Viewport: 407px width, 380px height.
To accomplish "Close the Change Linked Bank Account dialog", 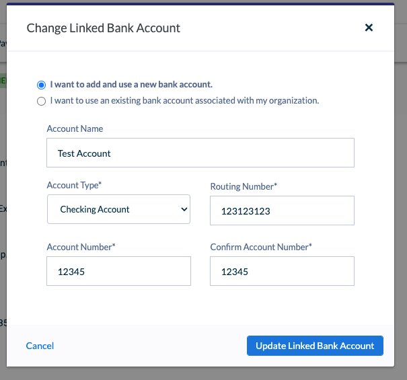I will 369,28.
